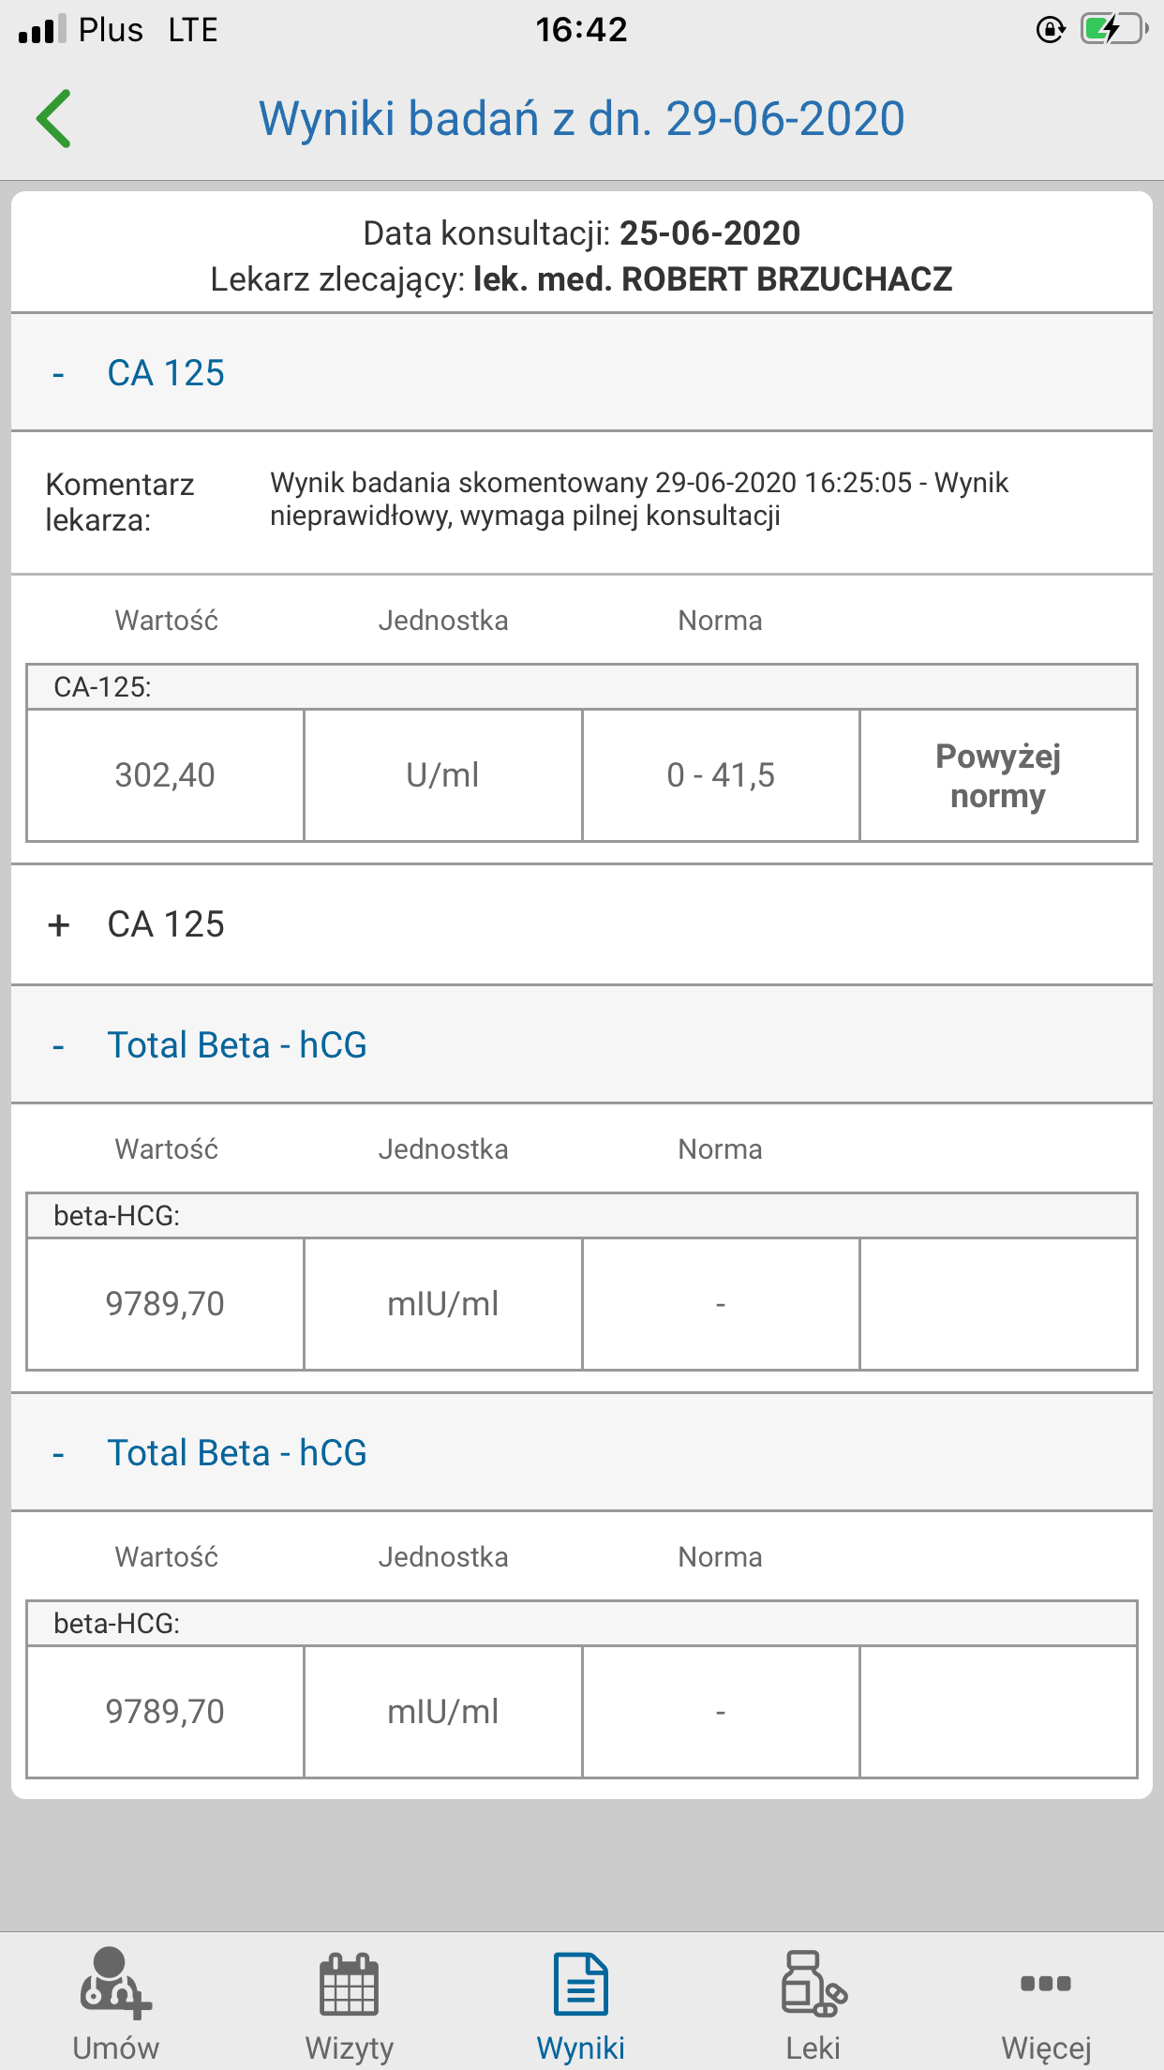Image resolution: width=1164 pixels, height=2070 pixels.
Task: Select the first beta-HCG value 9789,70
Action: 165,1304
